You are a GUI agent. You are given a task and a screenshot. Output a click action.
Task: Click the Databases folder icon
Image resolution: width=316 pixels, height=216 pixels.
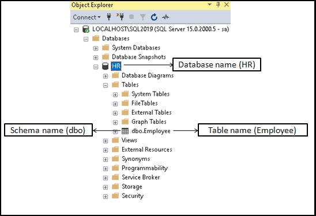click(x=96, y=38)
